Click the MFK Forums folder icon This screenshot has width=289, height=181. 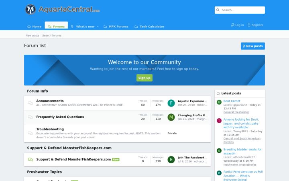point(105,27)
